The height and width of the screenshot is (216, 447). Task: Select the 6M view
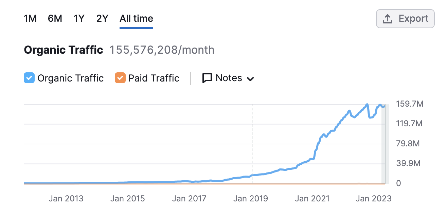coord(55,18)
